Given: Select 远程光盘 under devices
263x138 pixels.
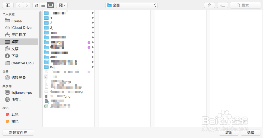Looking at the screenshot, I should (19, 78).
